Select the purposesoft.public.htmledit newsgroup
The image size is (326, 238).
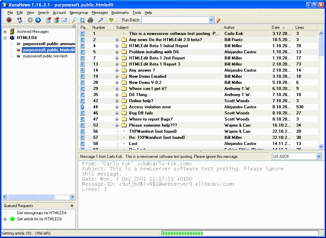pyautogui.click(x=49, y=50)
